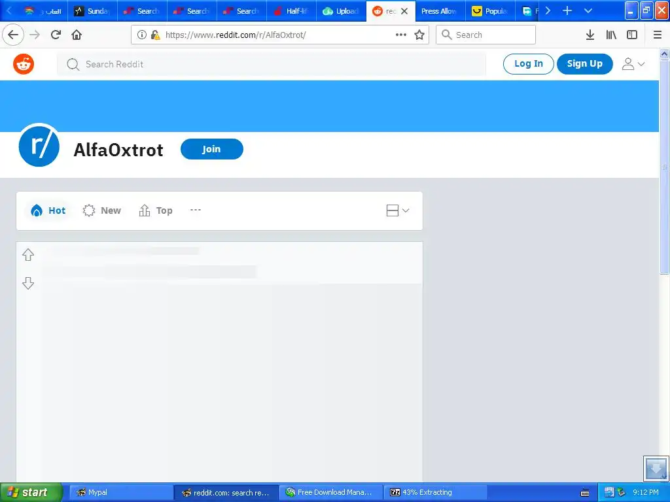Open a new browser tab with plus

pyautogui.click(x=567, y=10)
